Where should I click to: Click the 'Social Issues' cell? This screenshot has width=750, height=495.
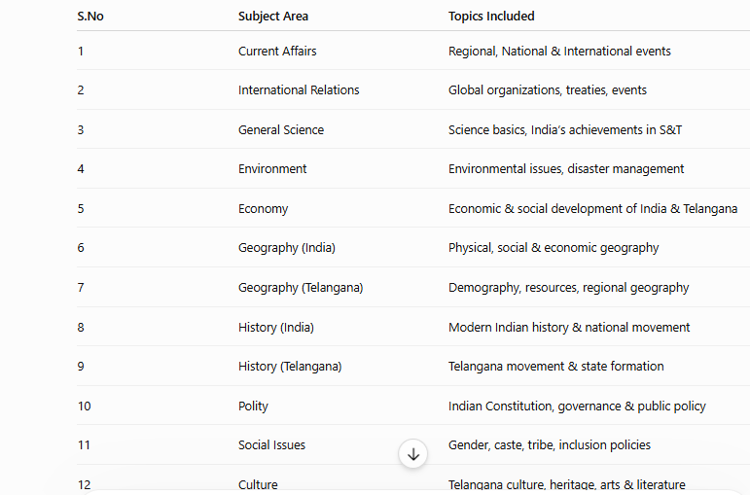(271, 445)
